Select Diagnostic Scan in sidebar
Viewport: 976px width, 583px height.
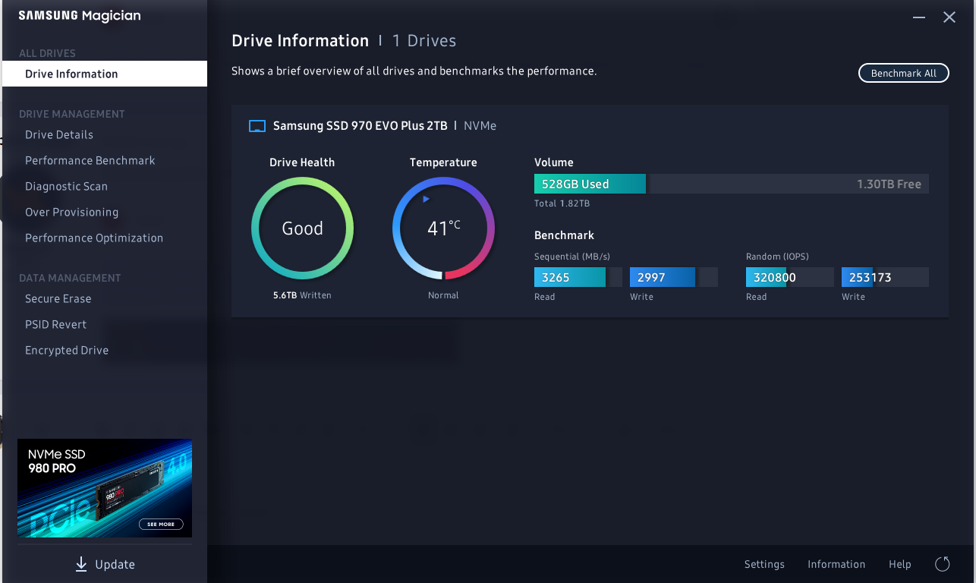(x=66, y=186)
